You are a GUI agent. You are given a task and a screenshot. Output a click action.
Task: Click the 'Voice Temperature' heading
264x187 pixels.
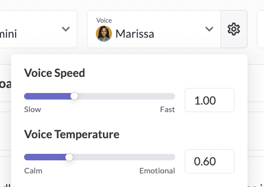coord(72,134)
